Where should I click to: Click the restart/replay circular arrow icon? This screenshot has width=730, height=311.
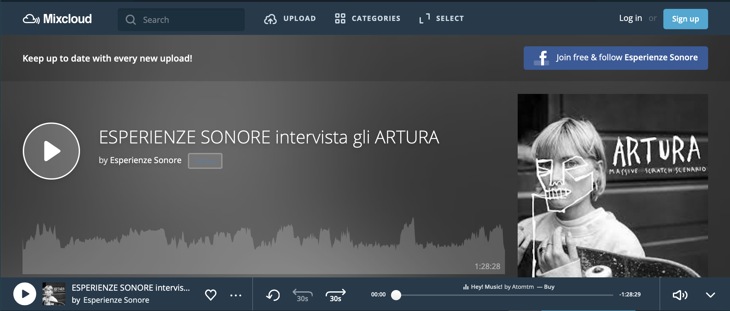[x=273, y=295]
